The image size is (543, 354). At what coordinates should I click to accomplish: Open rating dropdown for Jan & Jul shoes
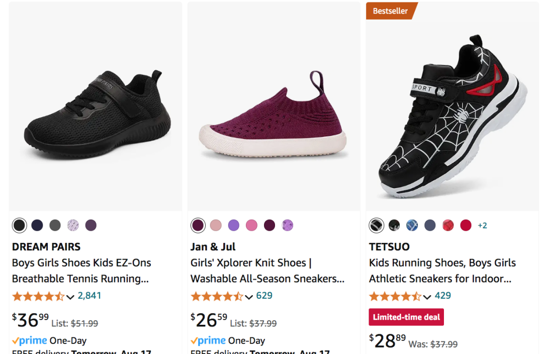pos(249,297)
